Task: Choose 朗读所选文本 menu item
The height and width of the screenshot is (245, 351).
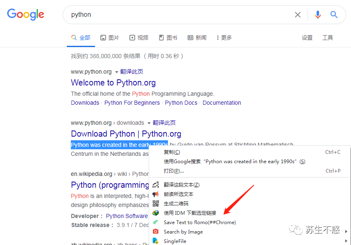Action: tap(250, 194)
